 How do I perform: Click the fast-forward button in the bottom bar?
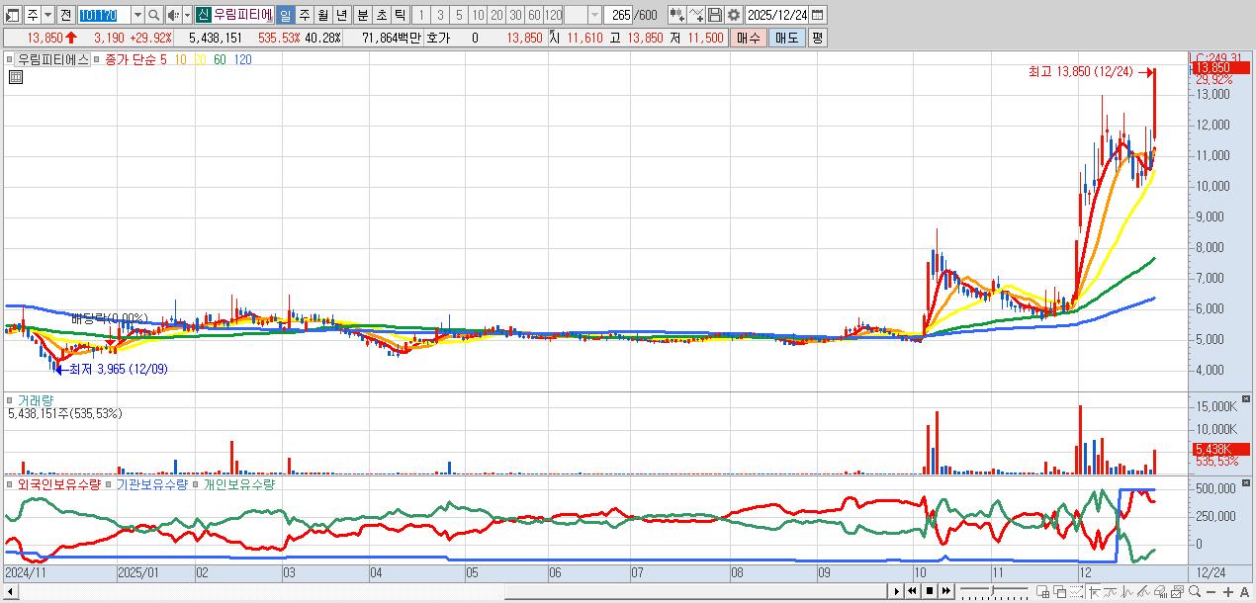(946, 591)
